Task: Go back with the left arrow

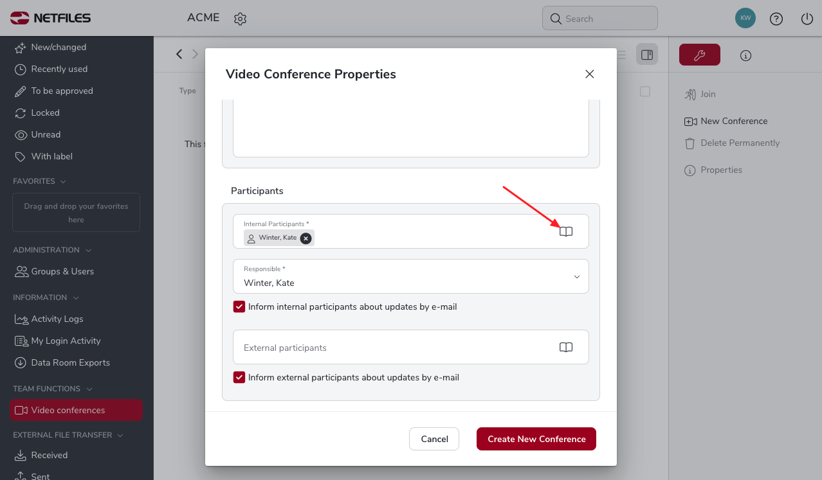Action: [x=179, y=54]
